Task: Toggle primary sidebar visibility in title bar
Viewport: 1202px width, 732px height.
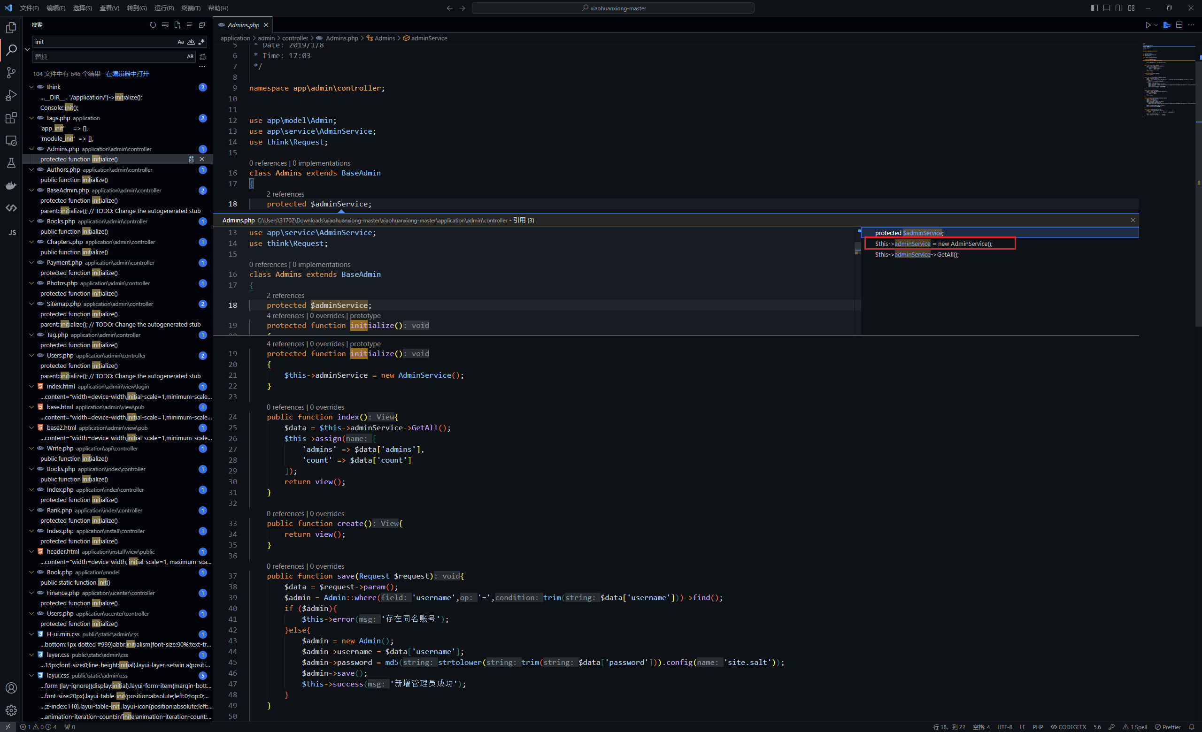Action: point(1094,8)
